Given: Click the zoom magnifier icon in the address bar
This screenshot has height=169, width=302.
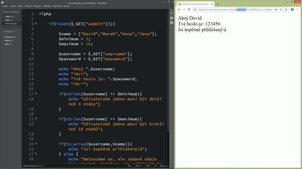Looking at the screenshot, I should tap(281, 9).
